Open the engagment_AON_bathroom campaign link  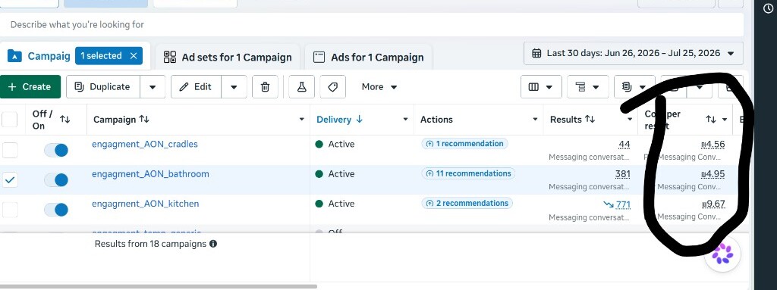pos(151,173)
